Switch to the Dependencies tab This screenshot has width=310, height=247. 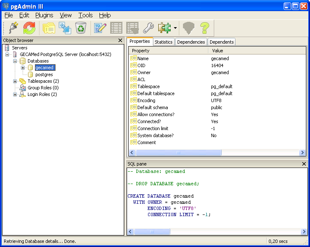191,42
